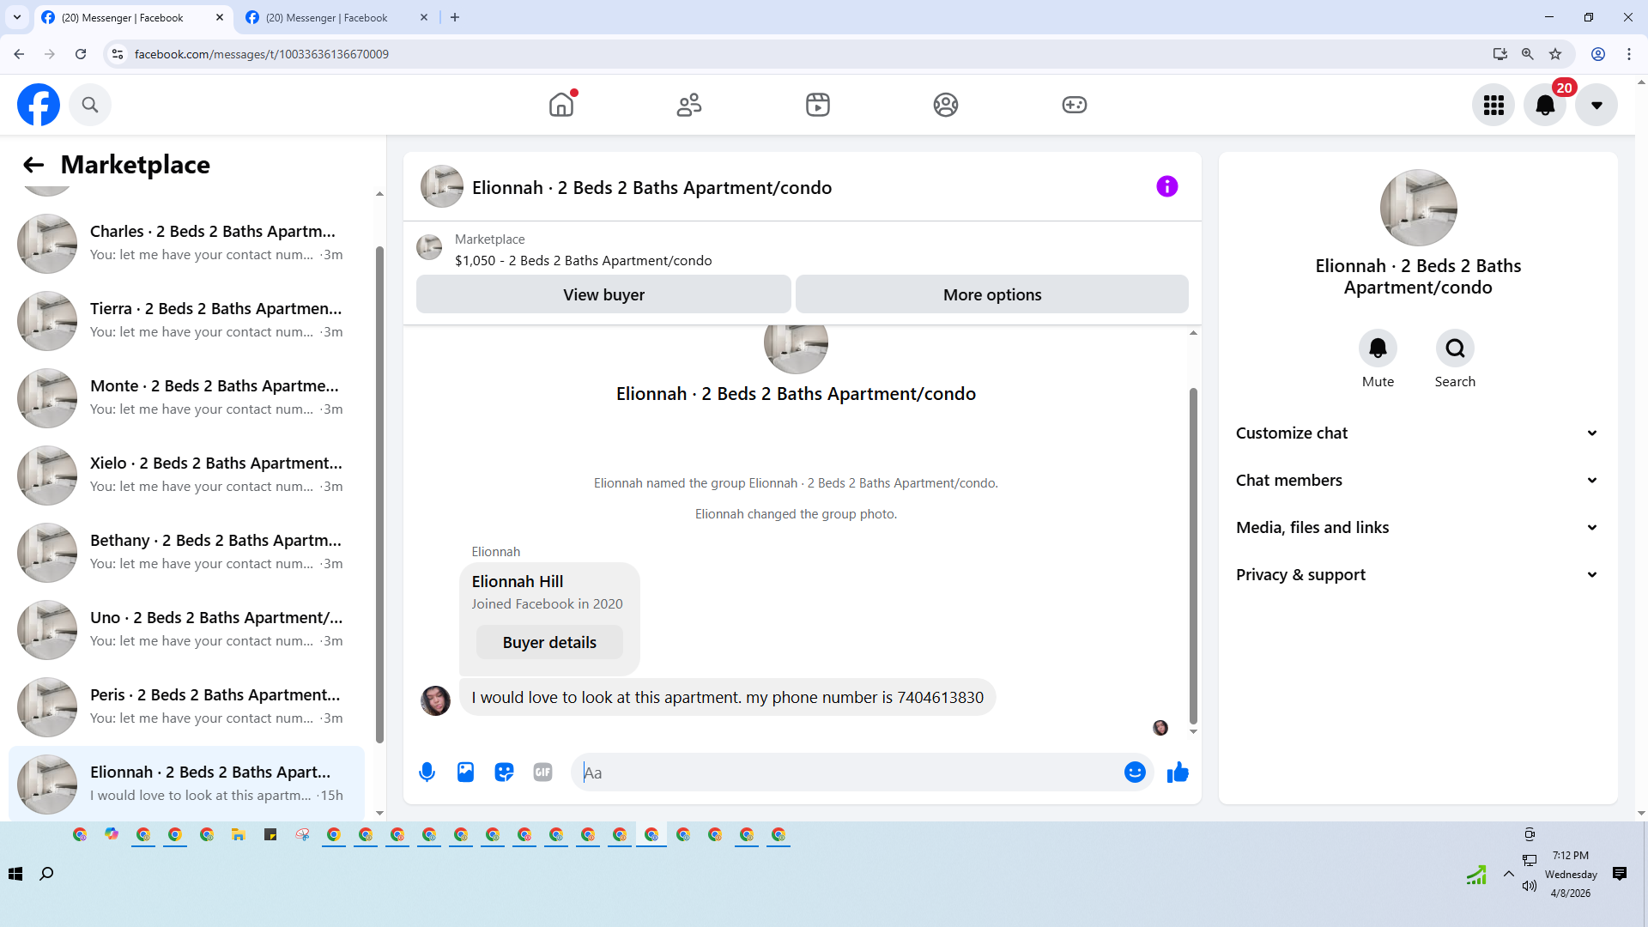Open the notifications bell
This screenshot has width=1648, height=927.
tap(1544, 105)
